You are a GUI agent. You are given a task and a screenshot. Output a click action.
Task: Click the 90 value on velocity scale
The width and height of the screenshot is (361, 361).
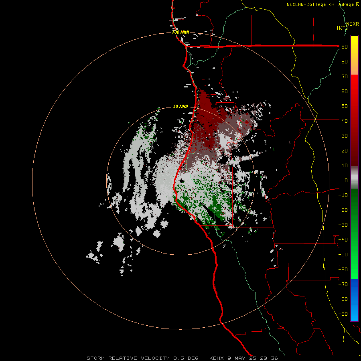(x=345, y=47)
